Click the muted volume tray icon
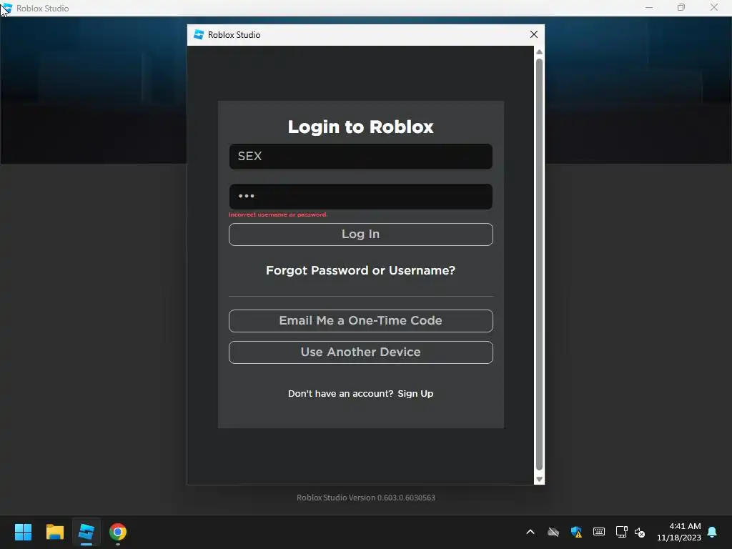The image size is (732, 549). pyautogui.click(x=640, y=532)
